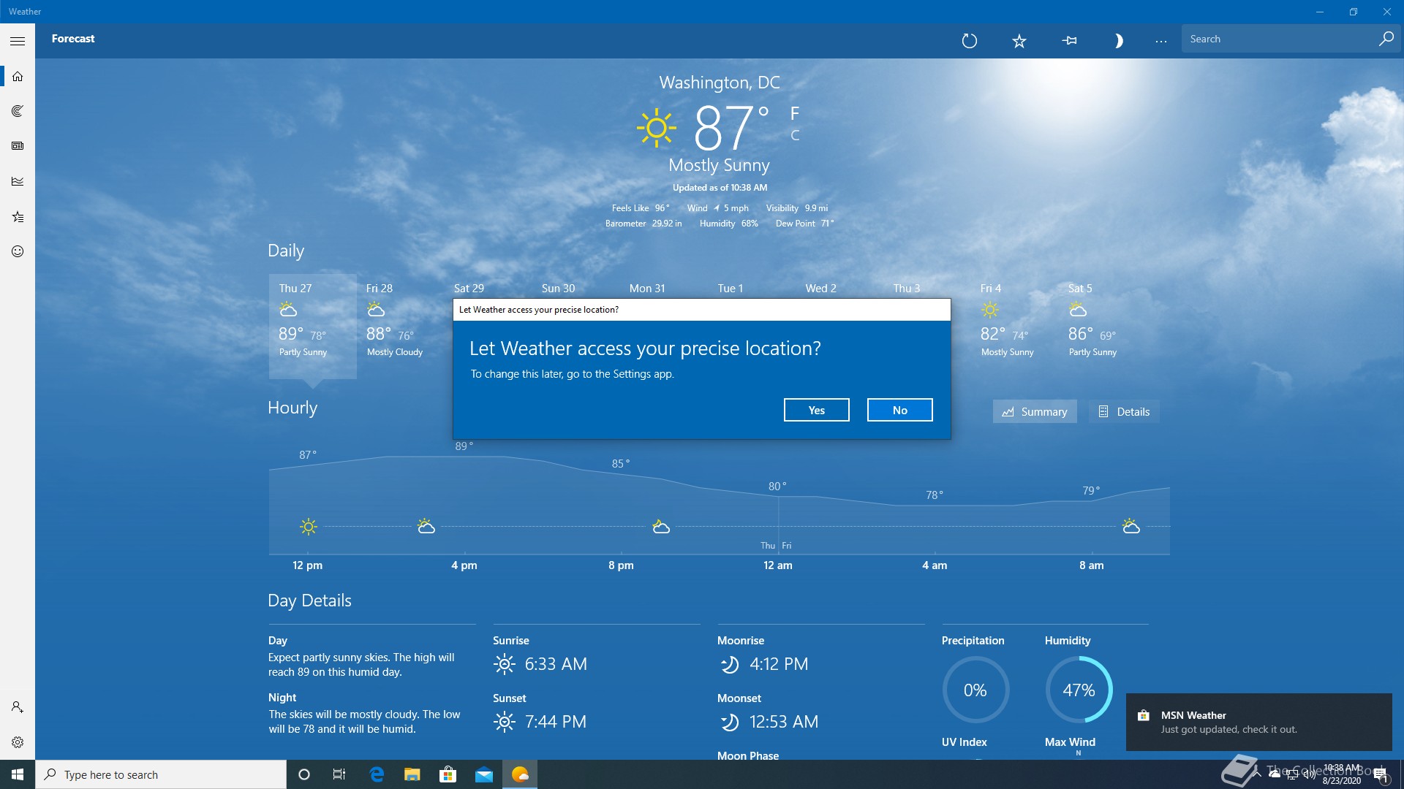1404x789 pixels.
Task: Refresh the weather forecast
Action: point(970,41)
